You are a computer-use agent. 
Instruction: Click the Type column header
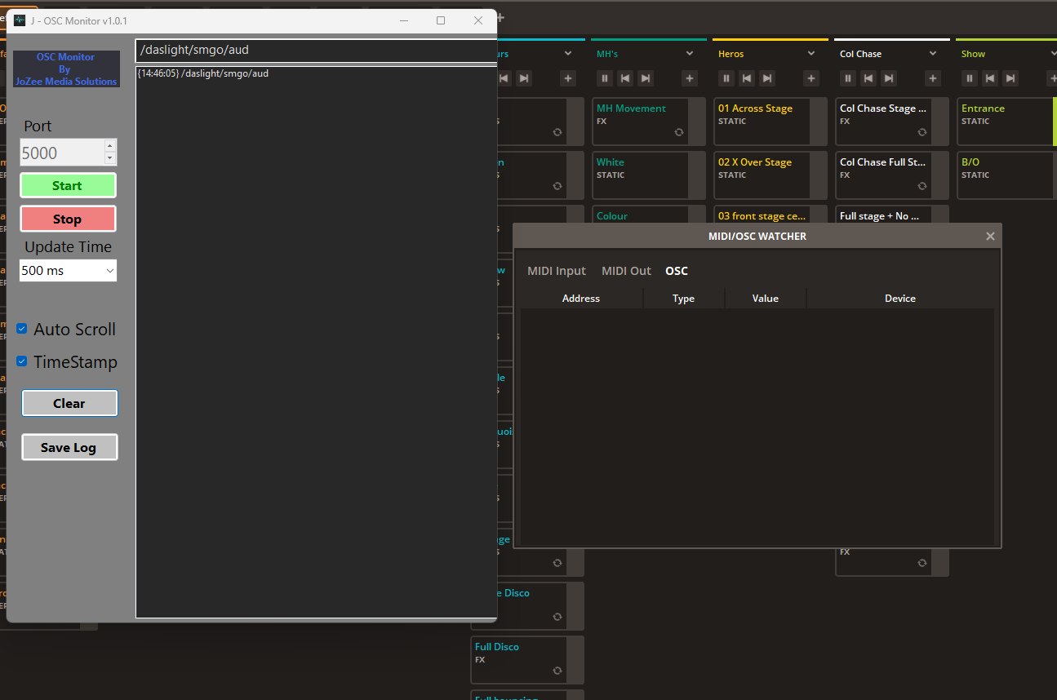pos(683,299)
